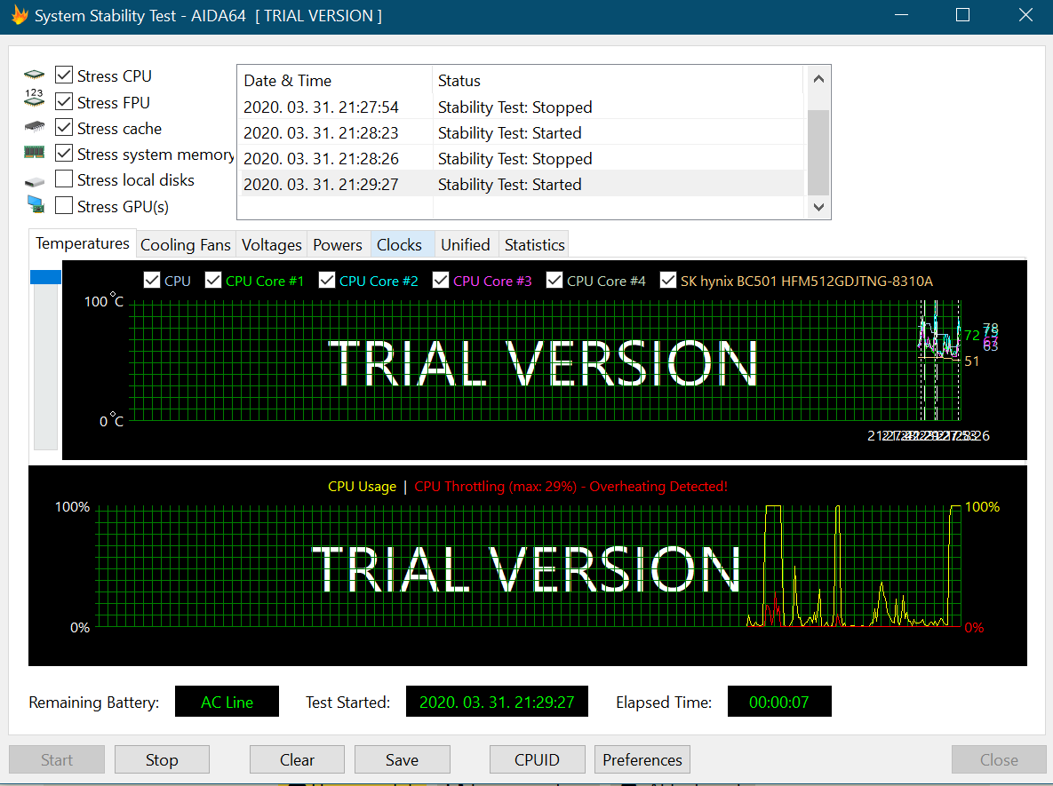Toggle CPU Core #2 graph checkbox
The width and height of the screenshot is (1053, 786).
coord(326,280)
